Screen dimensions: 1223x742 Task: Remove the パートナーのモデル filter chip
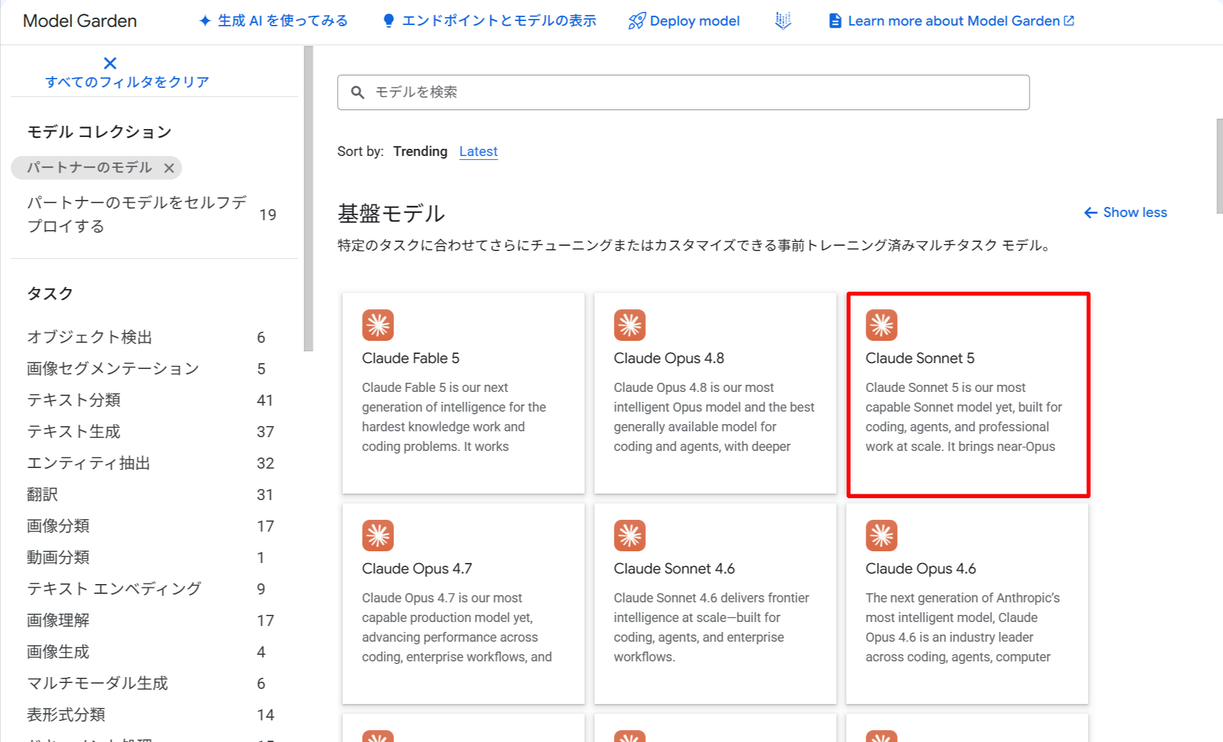tap(169, 168)
